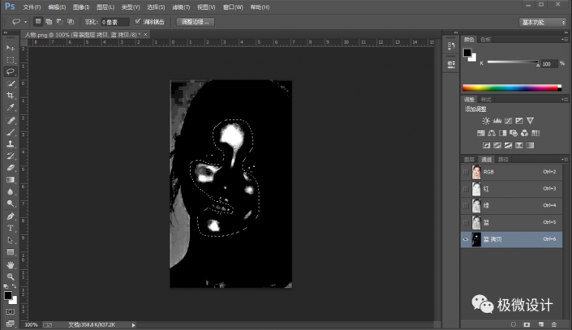Open the Lasso tool preset picker arrow
572x330 pixels.
click(26, 22)
